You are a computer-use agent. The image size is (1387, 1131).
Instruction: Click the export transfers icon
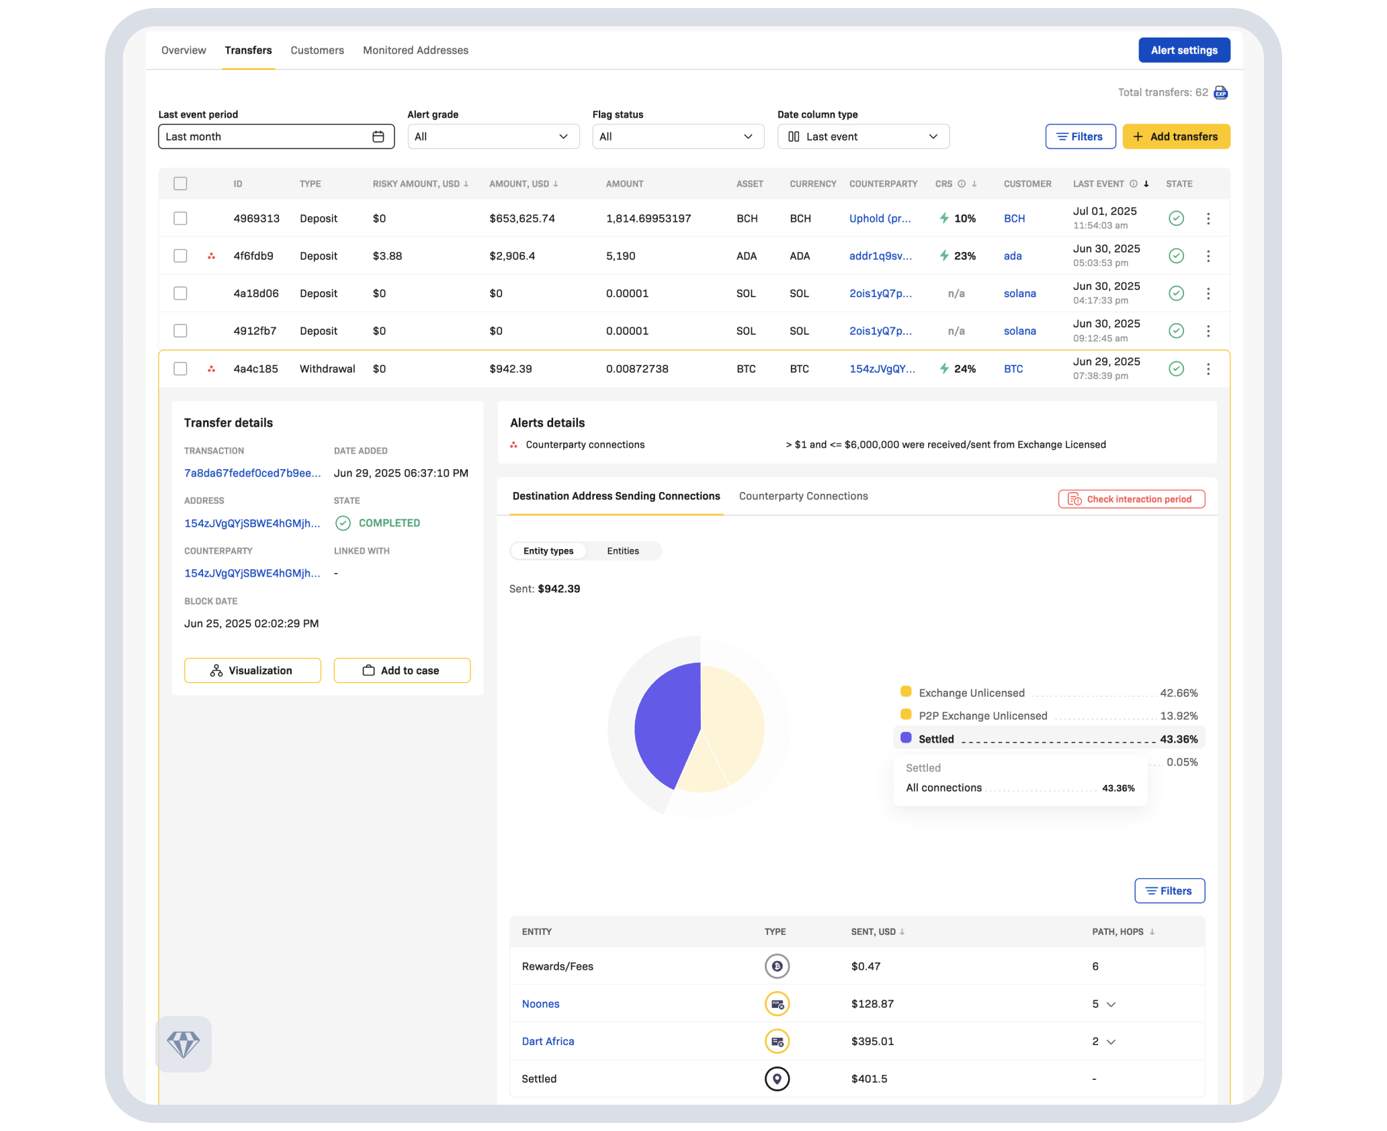pyautogui.click(x=1221, y=93)
